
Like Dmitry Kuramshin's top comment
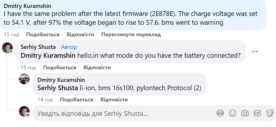click(43, 34)
